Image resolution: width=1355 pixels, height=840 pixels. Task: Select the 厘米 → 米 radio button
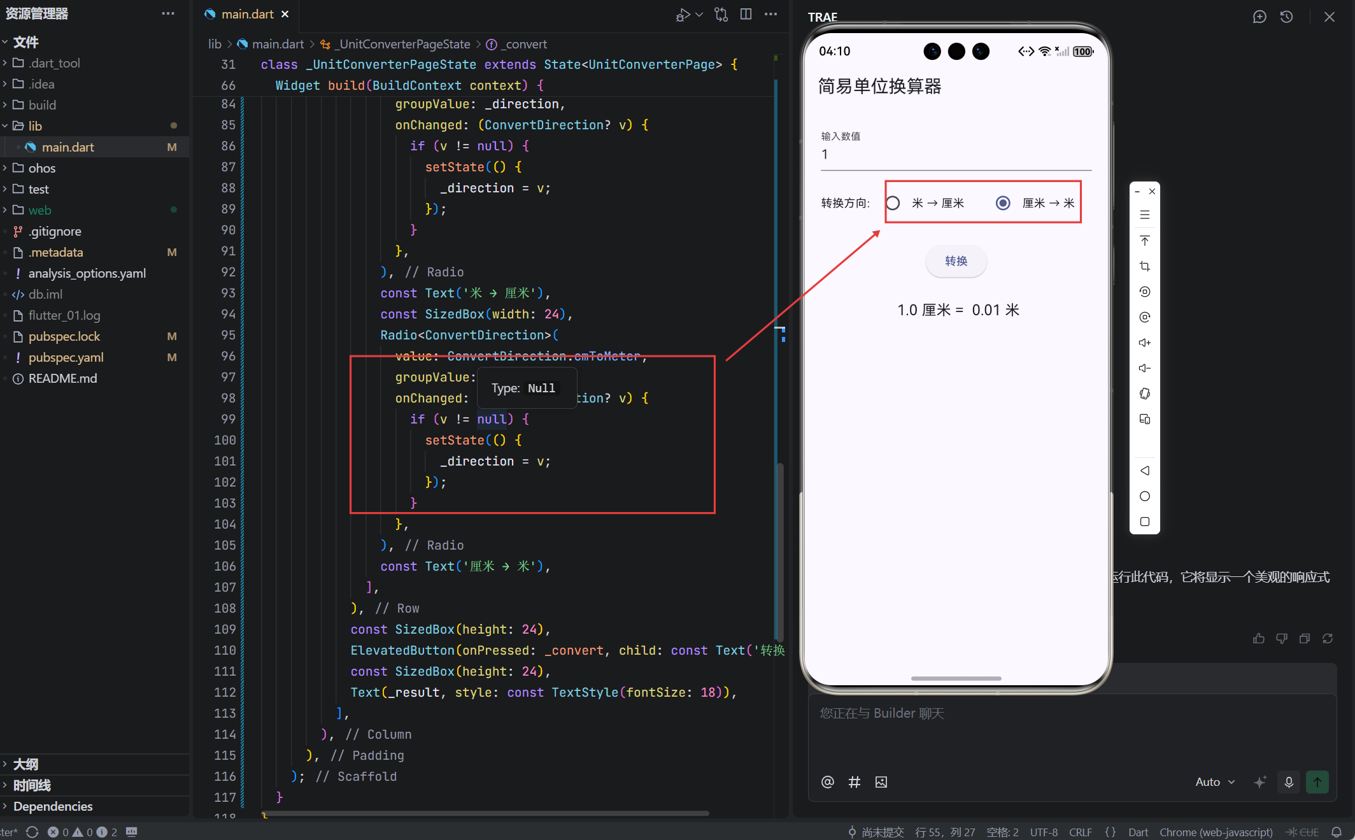point(1003,203)
